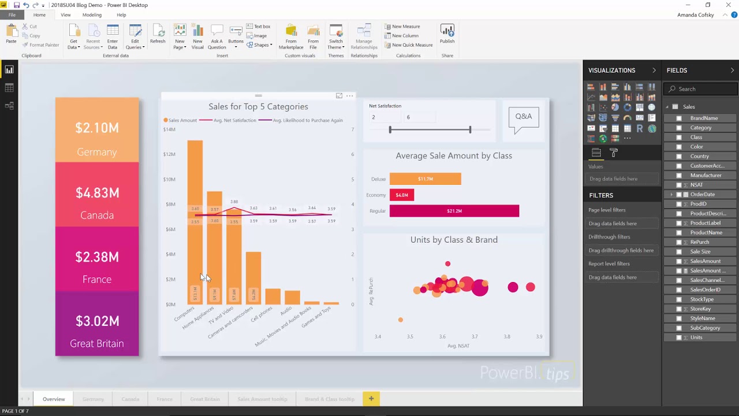Viewport: 739px width, 416px height.
Task: Select the ArcGIS Maps visual
Action: [x=652, y=128]
